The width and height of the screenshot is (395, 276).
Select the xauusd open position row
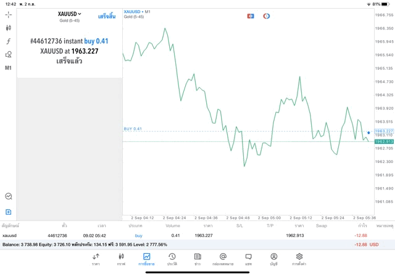[x=185, y=235]
